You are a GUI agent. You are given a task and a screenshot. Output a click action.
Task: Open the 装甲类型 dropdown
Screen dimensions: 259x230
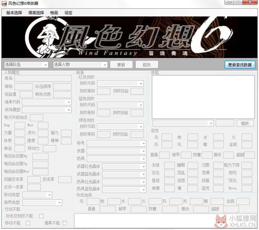click(x=43, y=203)
